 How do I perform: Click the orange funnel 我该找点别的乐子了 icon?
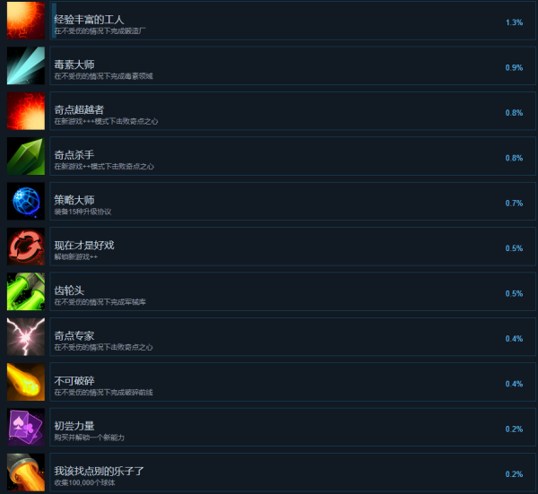(26, 472)
